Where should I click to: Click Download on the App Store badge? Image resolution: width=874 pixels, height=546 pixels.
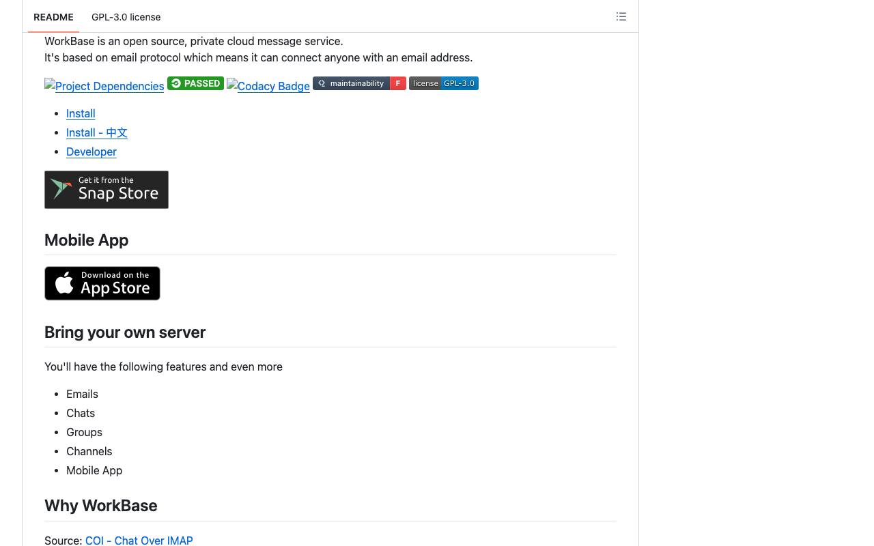point(102,283)
